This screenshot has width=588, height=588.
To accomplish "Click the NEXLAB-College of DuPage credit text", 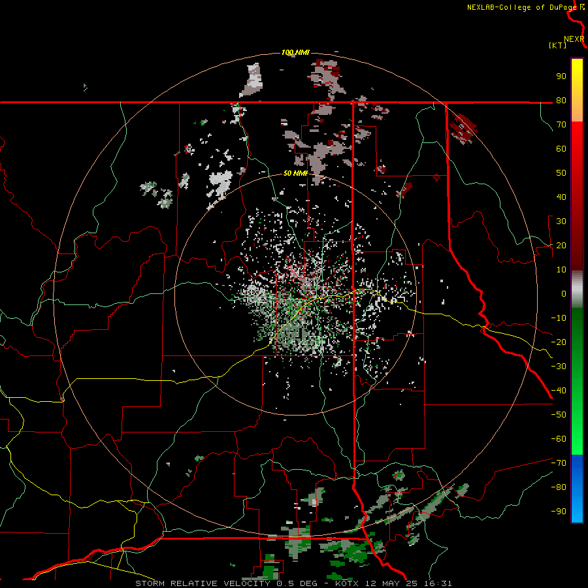I will (x=521, y=7).
